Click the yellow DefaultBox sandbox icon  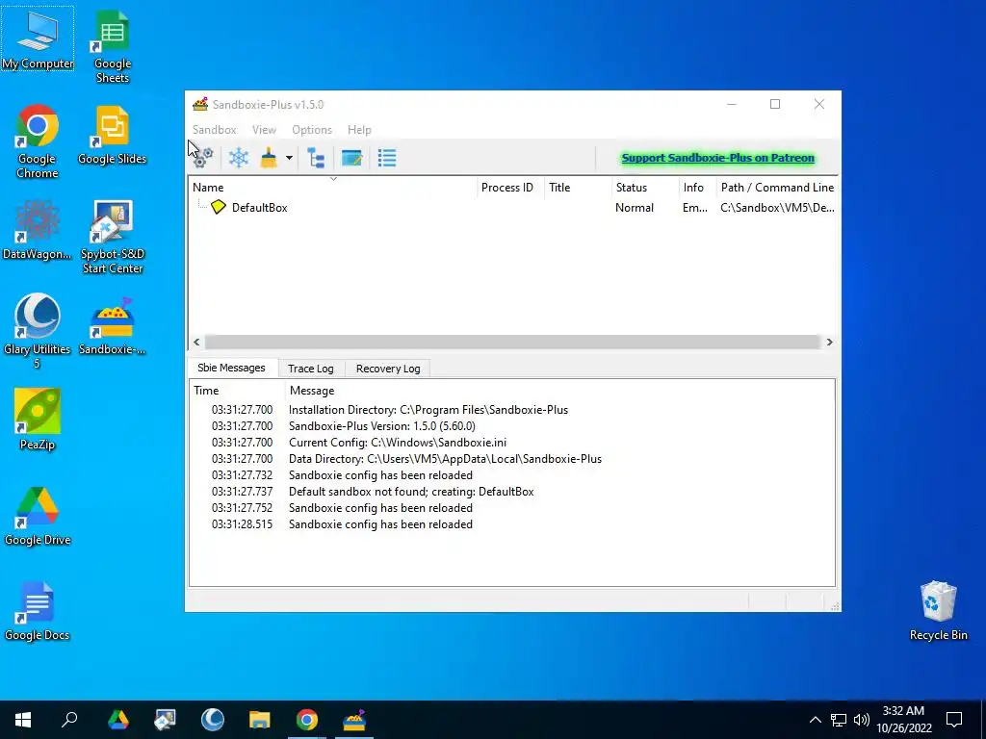click(219, 207)
